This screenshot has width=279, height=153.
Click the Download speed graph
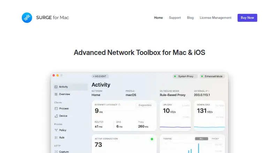210,127
